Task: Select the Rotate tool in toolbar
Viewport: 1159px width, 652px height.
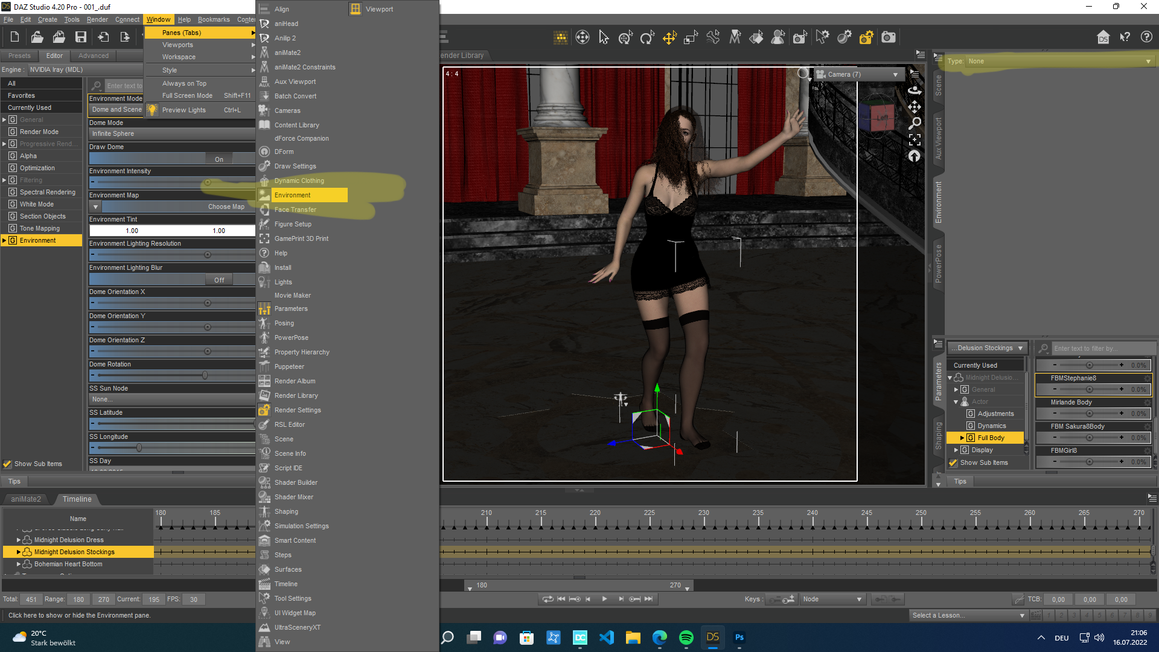Action: point(647,38)
